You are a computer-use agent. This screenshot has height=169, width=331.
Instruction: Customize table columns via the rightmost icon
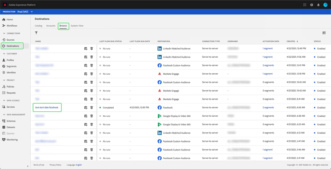[324, 33]
